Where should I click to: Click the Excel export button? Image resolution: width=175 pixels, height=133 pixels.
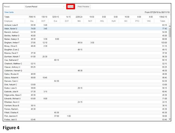[x=71, y=7]
